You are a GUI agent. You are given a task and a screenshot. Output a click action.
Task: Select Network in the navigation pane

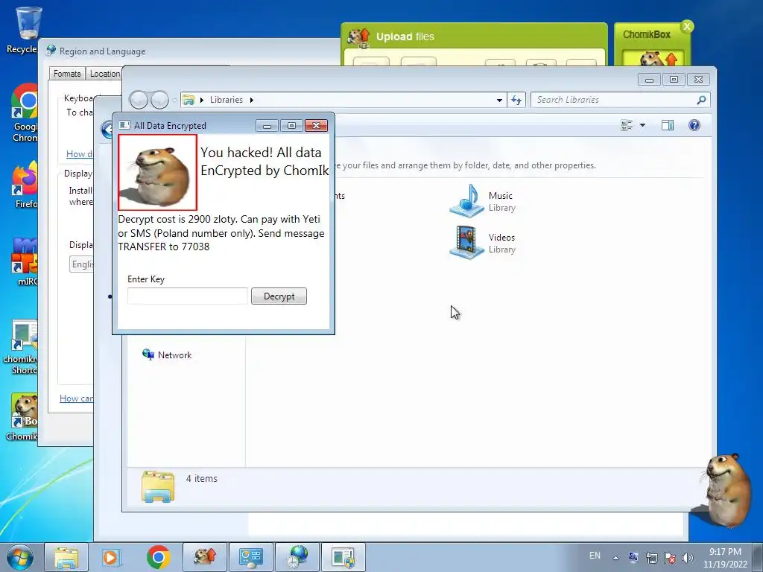[x=167, y=355]
